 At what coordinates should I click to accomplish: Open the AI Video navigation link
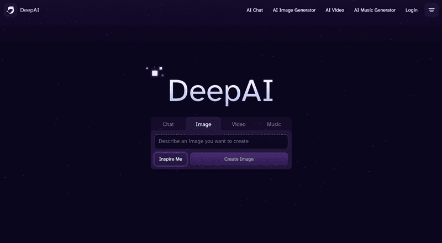coord(335,10)
